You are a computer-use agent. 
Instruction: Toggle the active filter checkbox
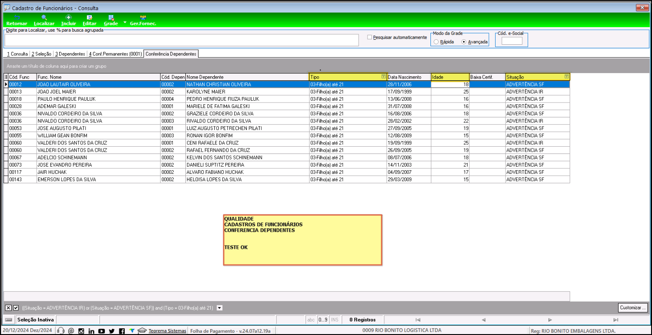(16, 308)
